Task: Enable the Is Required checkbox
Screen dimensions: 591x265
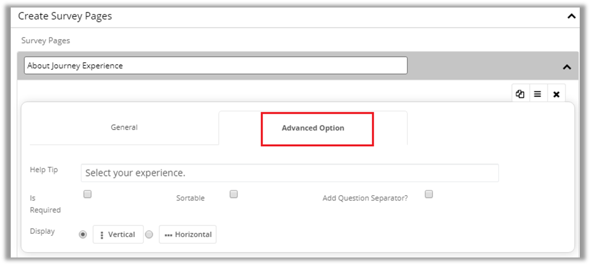Action: 88,194
